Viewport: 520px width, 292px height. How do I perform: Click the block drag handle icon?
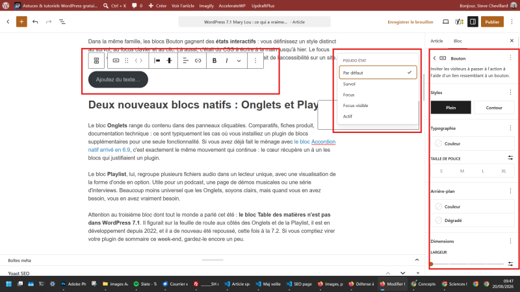(x=127, y=60)
